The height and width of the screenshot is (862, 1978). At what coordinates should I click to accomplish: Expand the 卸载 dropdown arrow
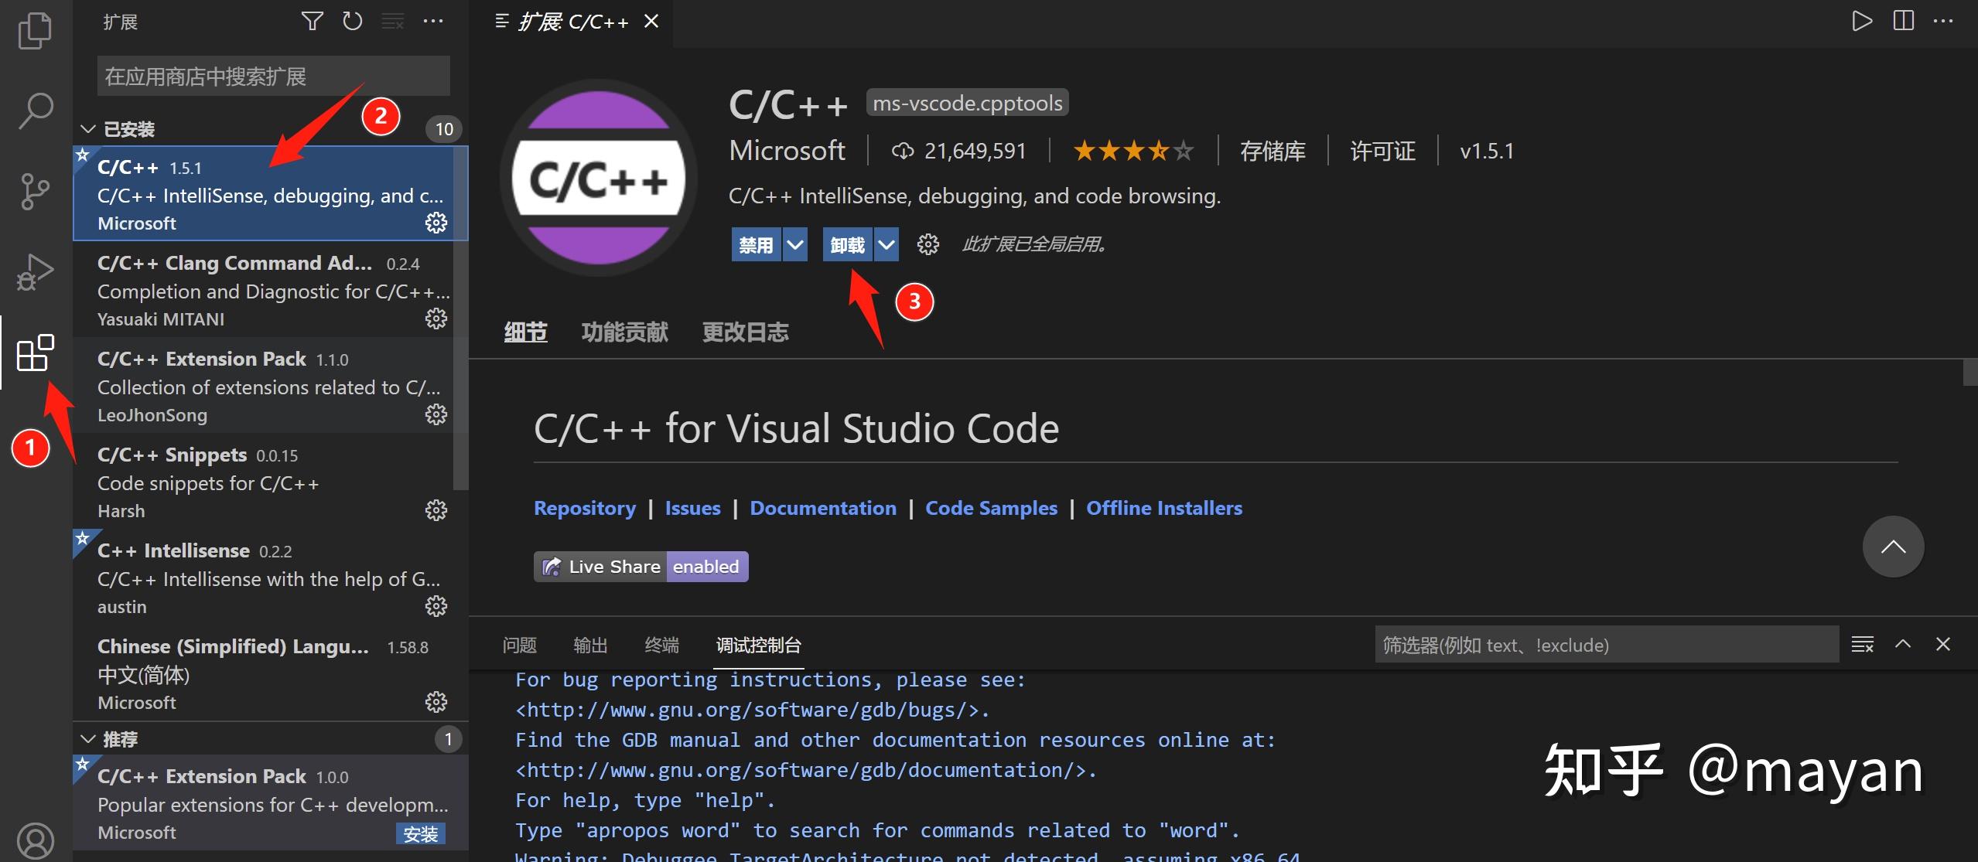886,244
